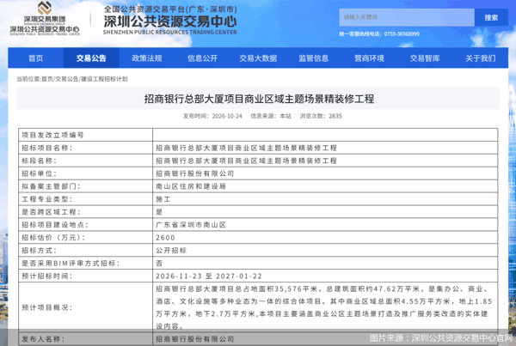Open the 监管信息 nav tab
The width and height of the screenshot is (516, 346).
pos(314,58)
